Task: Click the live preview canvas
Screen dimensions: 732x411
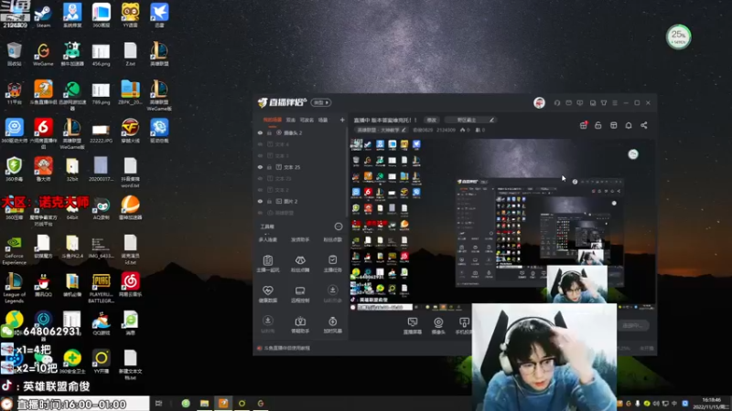Action: (x=501, y=224)
